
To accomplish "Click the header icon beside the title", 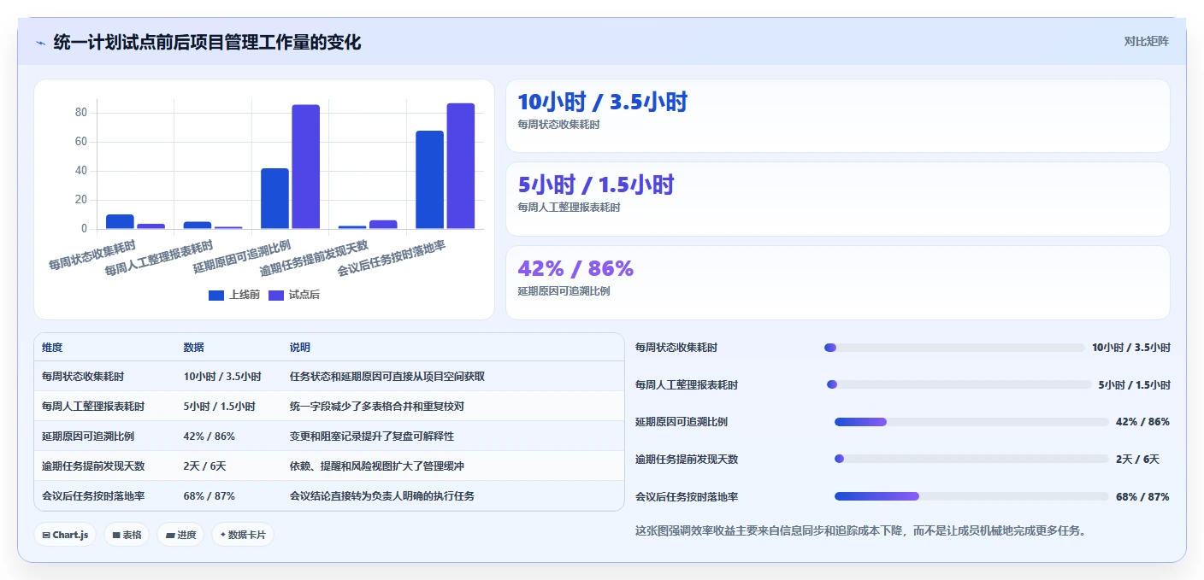I will (x=40, y=43).
